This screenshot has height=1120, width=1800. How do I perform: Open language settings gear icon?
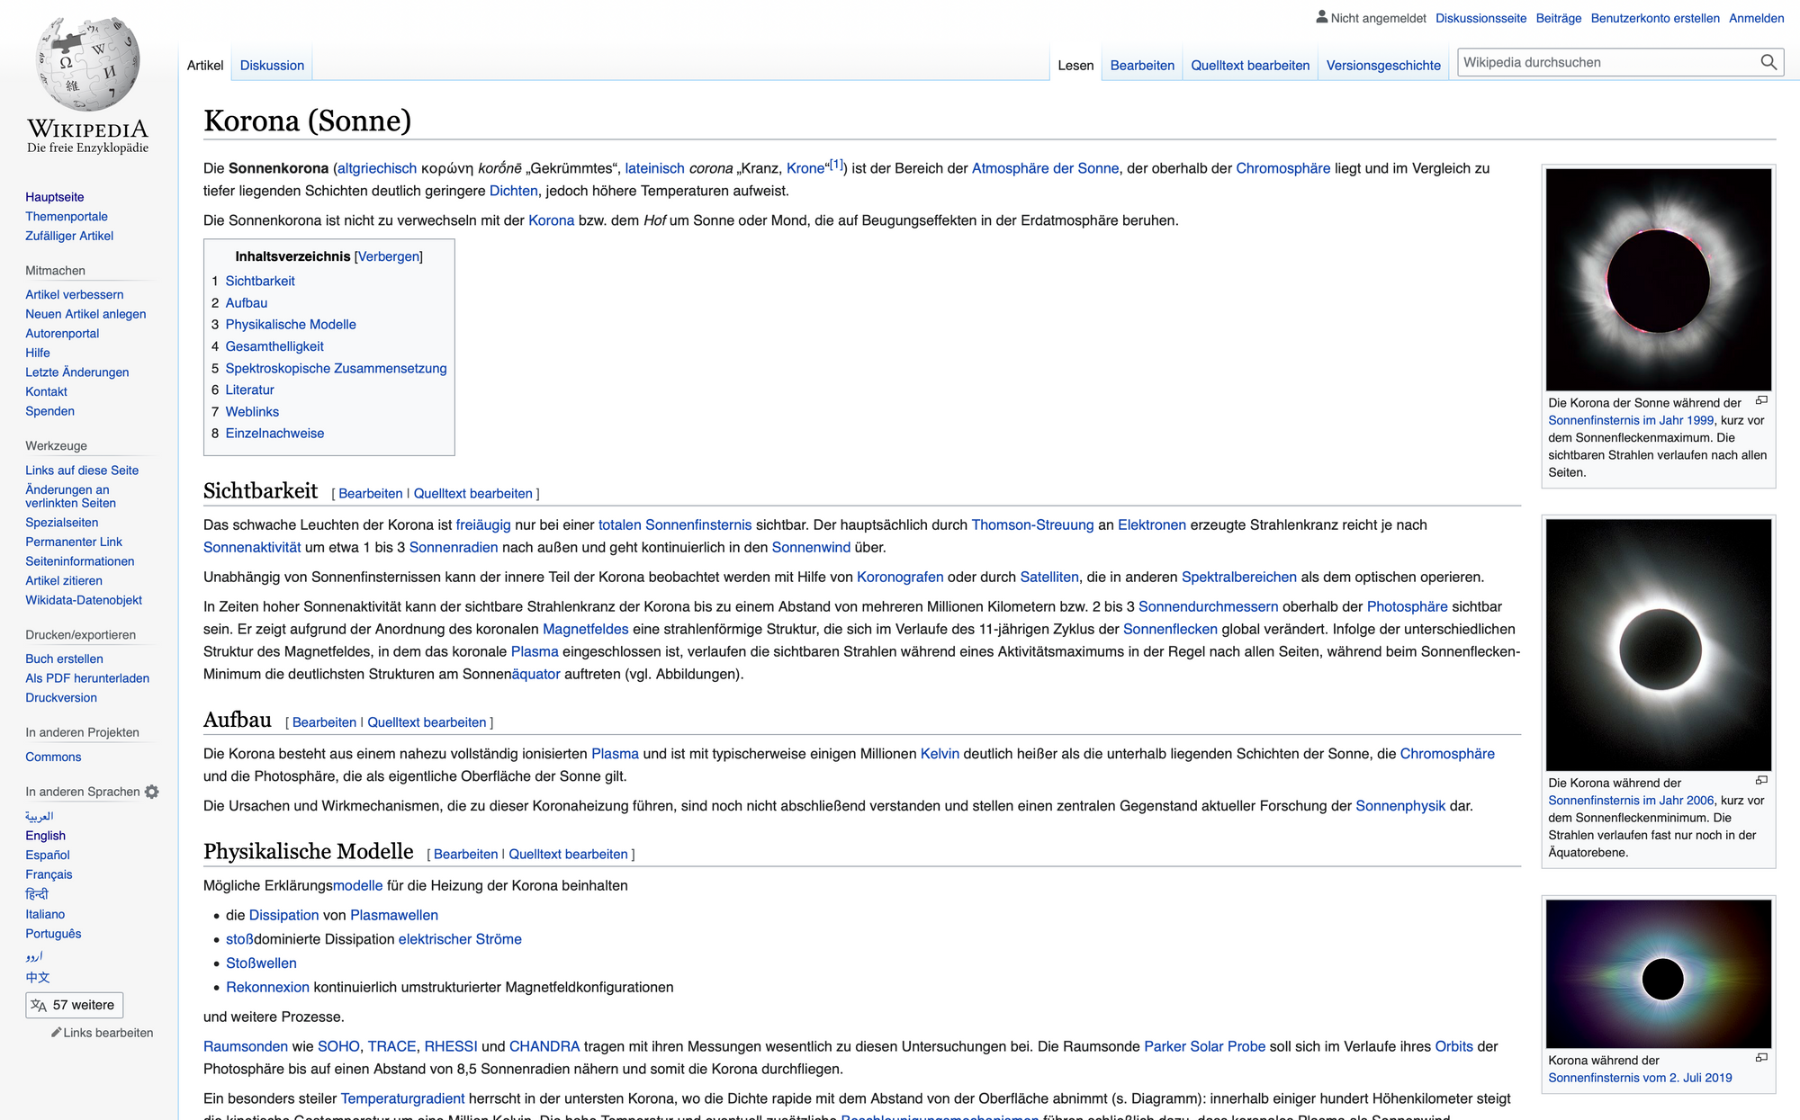tap(151, 792)
